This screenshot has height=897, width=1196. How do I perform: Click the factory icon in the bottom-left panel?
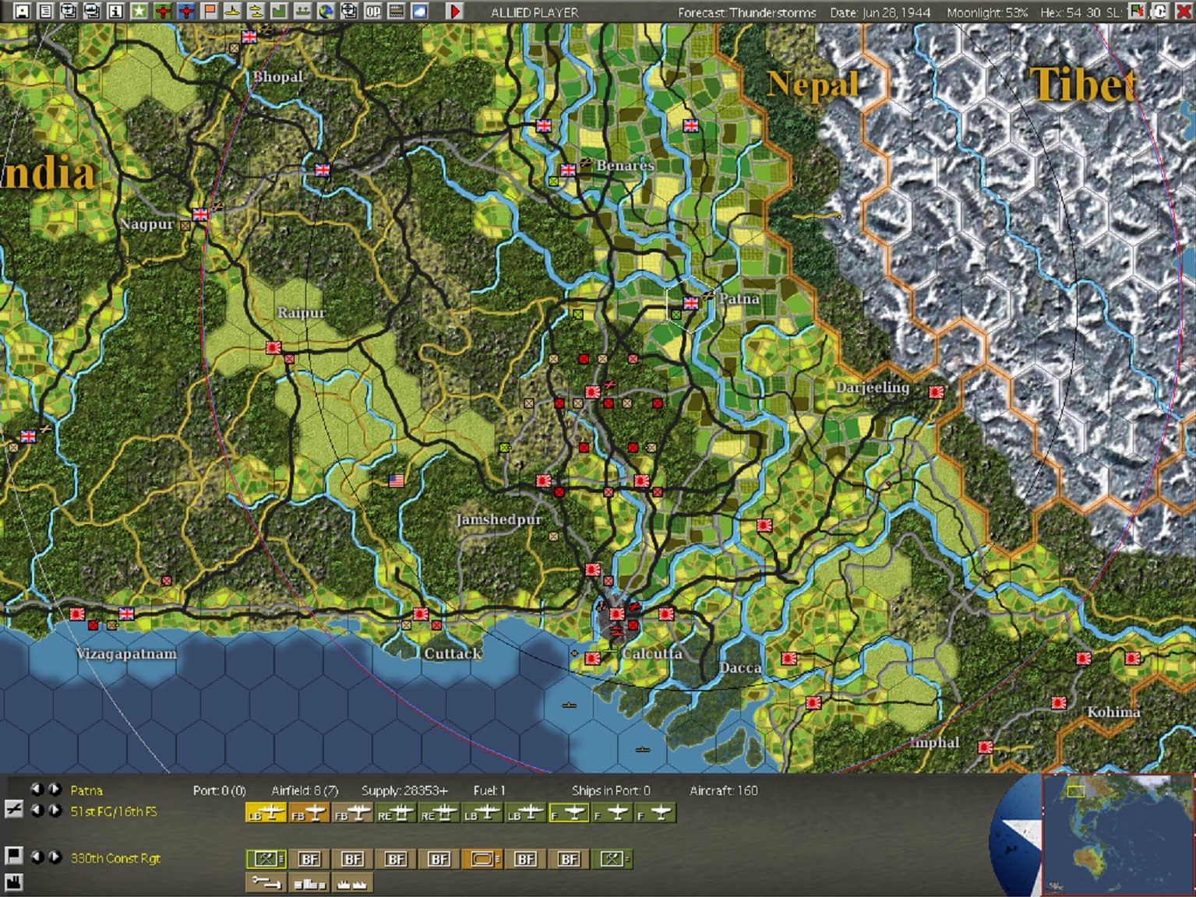coord(14,881)
